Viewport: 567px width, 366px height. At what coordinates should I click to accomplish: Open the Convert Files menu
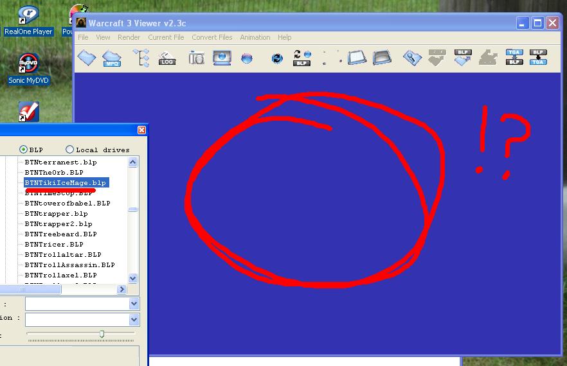[x=212, y=37]
